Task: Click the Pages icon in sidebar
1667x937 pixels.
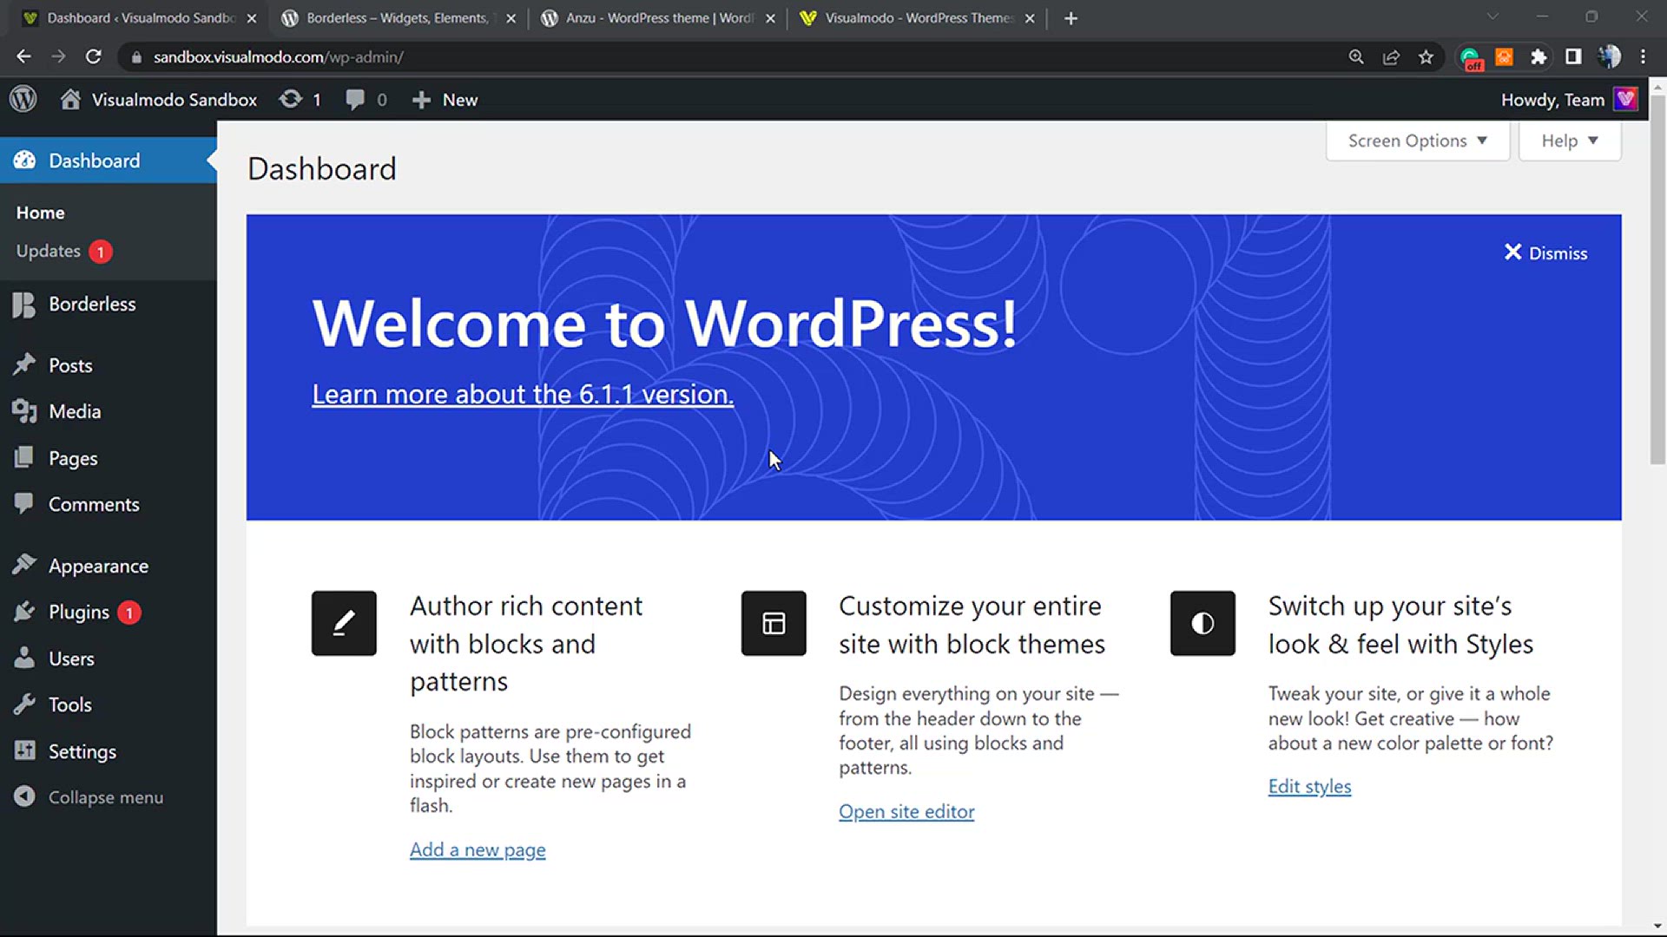Action: pyautogui.click(x=24, y=458)
